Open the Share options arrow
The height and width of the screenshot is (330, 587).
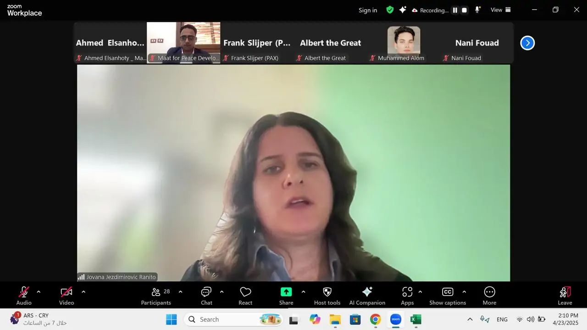click(x=303, y=292)
